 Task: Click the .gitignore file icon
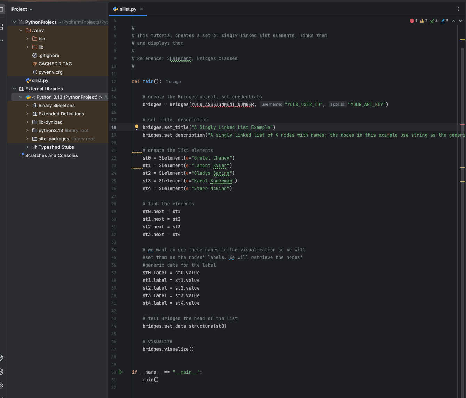(35, 55)
